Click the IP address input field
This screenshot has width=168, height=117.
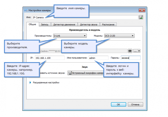tap(50, 58)
